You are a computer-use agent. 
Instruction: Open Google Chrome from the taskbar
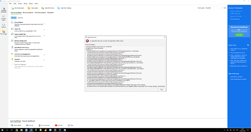click(17, 130)
